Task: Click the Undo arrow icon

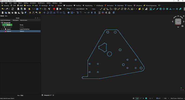Action: tap(3, 9)
